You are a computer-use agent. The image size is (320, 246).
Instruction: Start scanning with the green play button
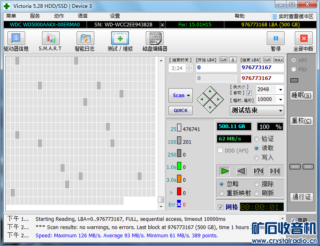[x=225, y=171]
